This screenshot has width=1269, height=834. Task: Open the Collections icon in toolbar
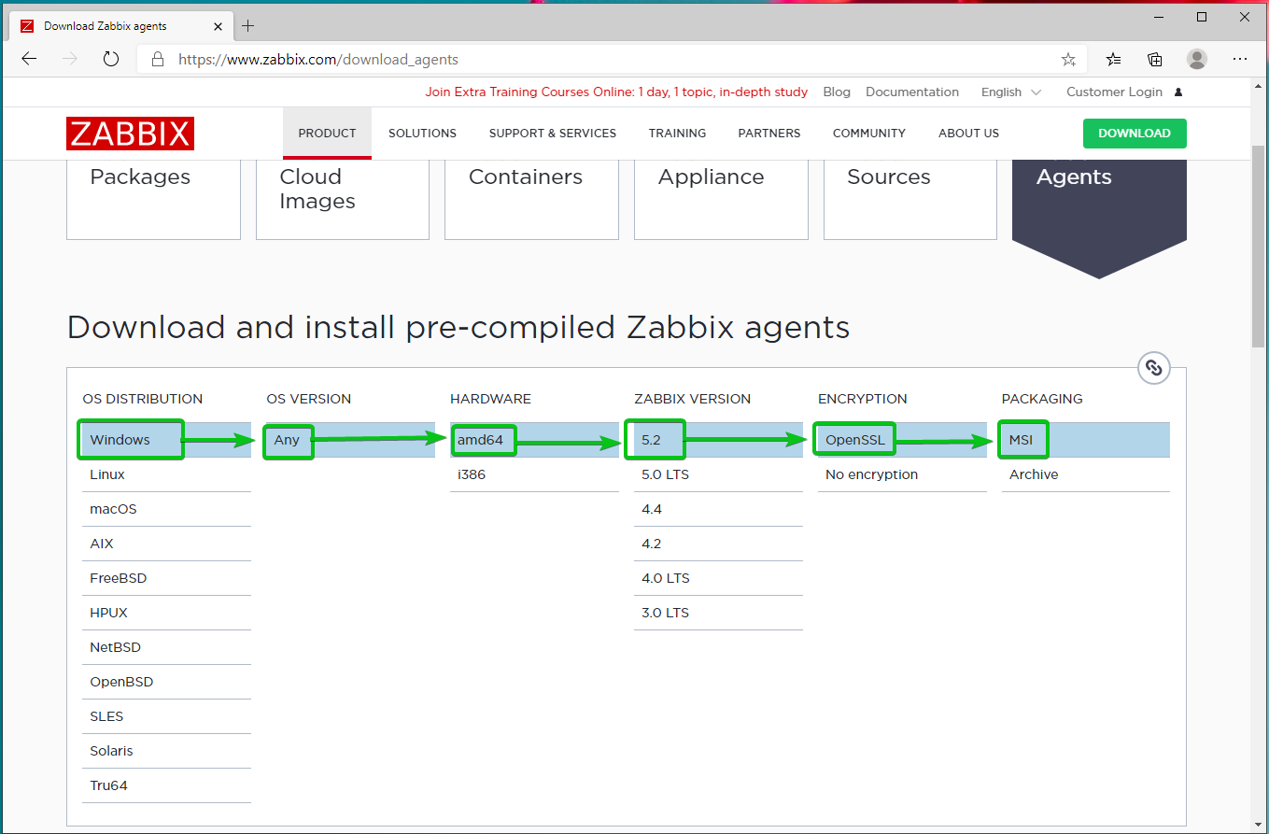1155,59
